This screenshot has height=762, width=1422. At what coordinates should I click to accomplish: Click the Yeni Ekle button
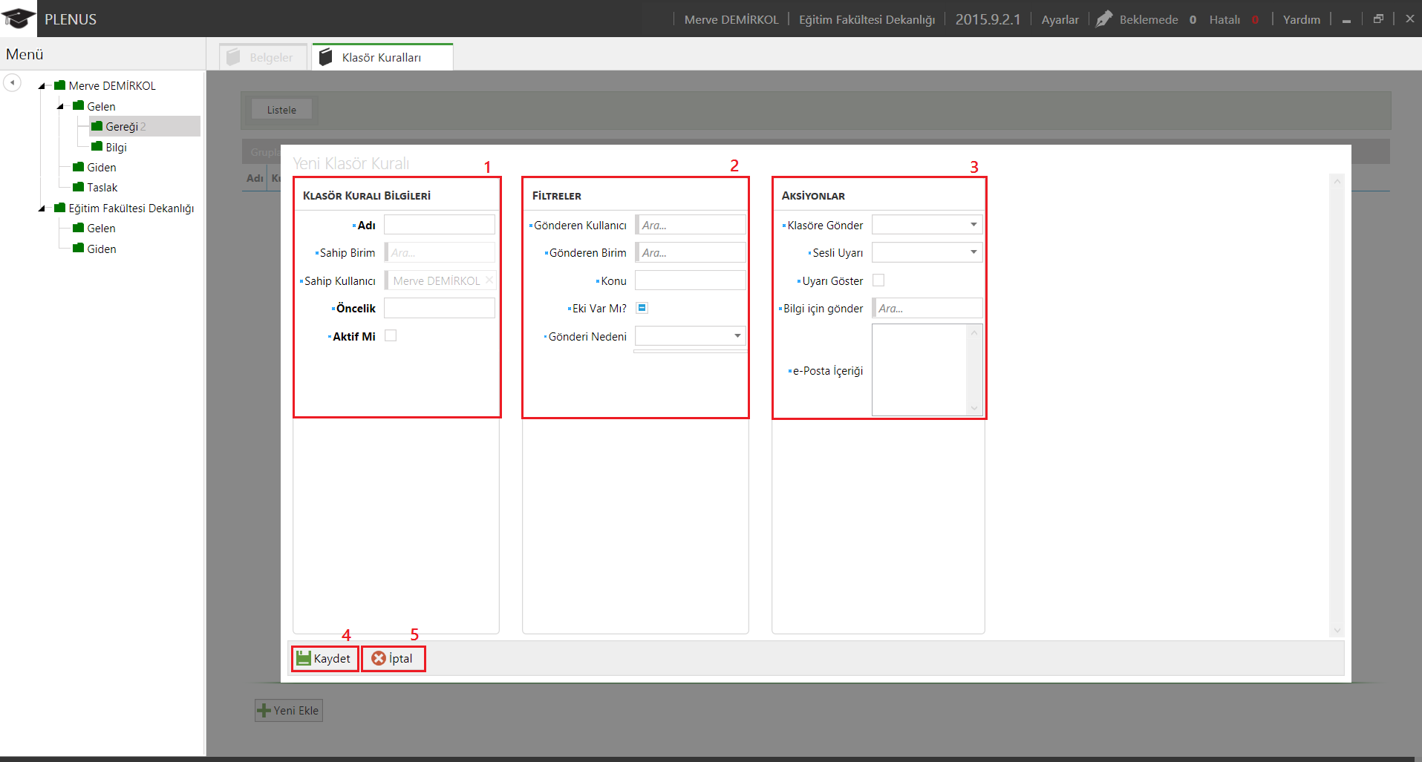[x=289, y=710]
